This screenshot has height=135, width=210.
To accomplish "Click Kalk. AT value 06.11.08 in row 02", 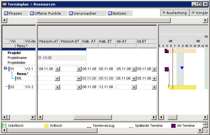I will pos(90,87).
